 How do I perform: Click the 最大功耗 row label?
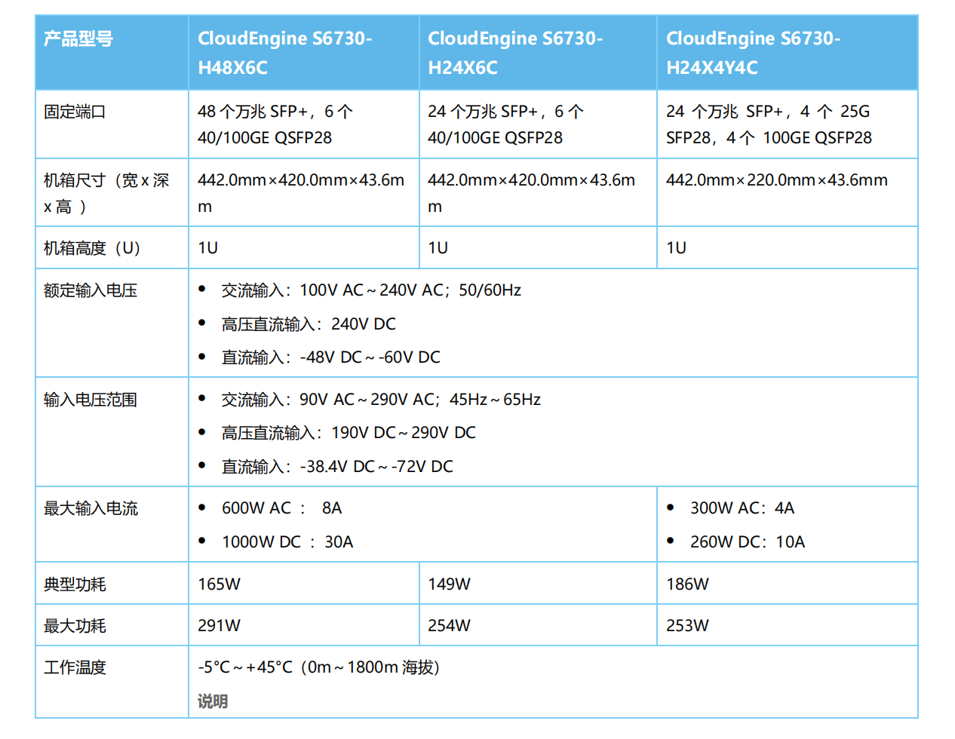[x=75, y=626]
